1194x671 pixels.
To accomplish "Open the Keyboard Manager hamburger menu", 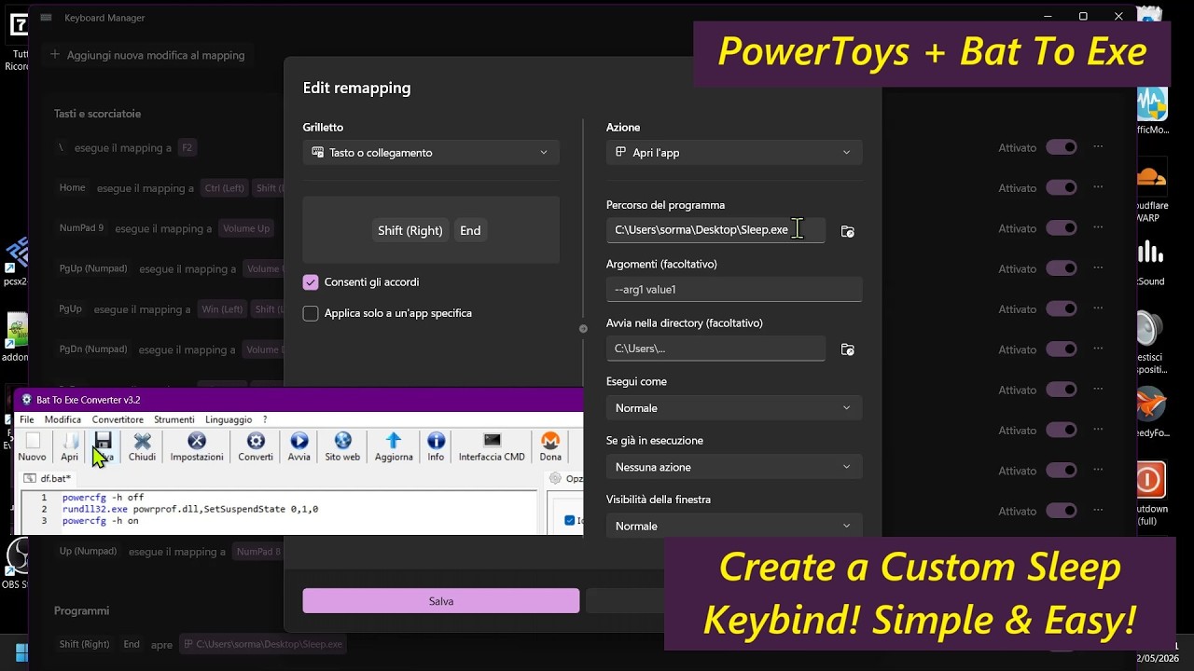I will 46,18.
